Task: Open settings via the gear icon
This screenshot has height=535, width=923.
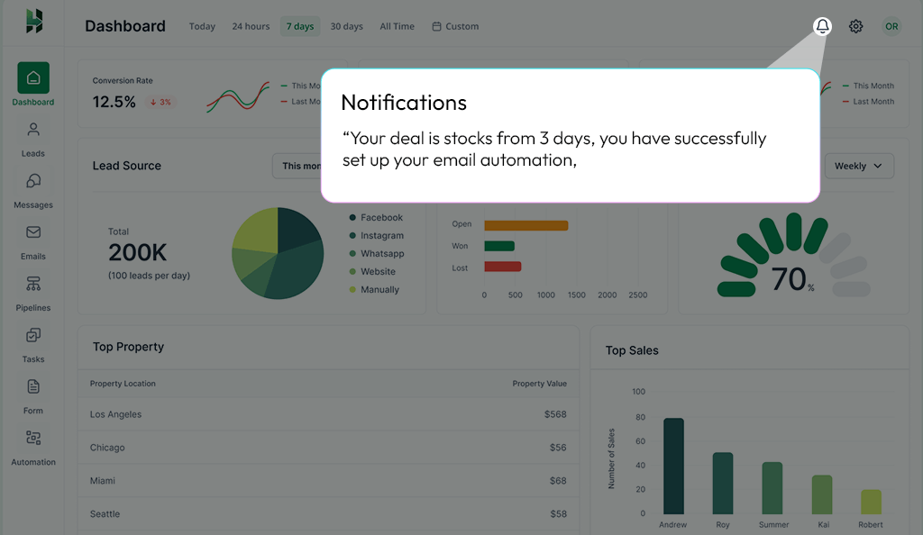Action: coord(856,26)
